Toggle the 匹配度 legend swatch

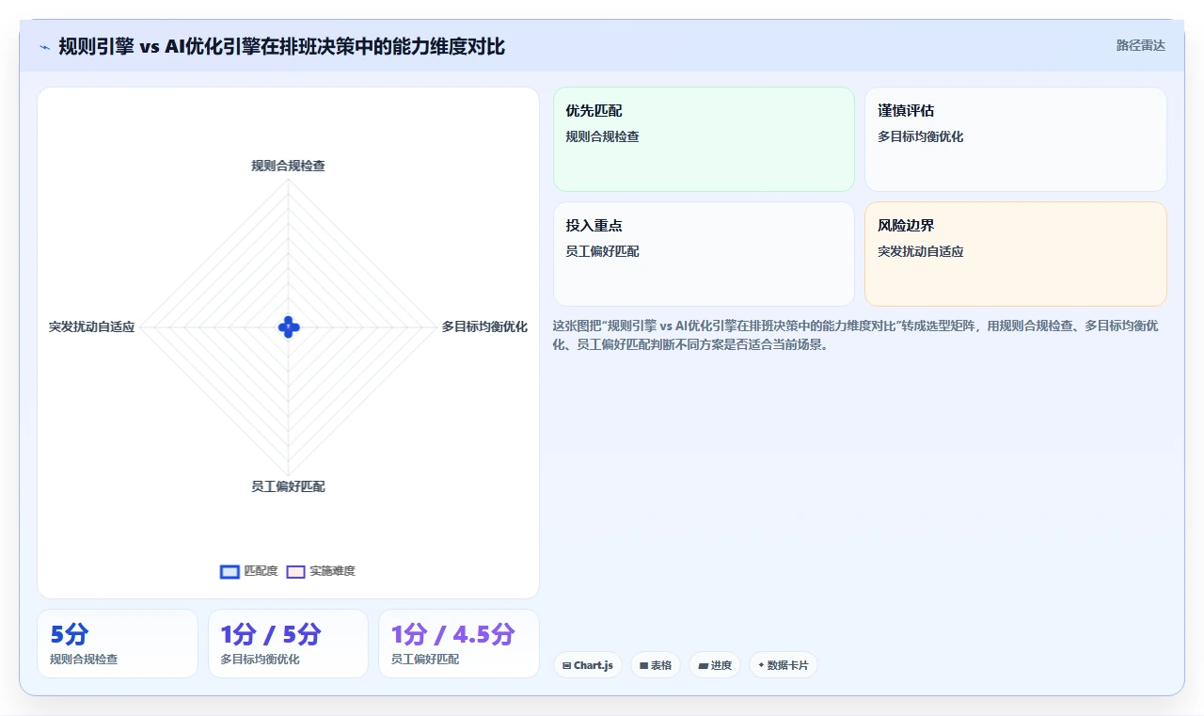point(230,571)
